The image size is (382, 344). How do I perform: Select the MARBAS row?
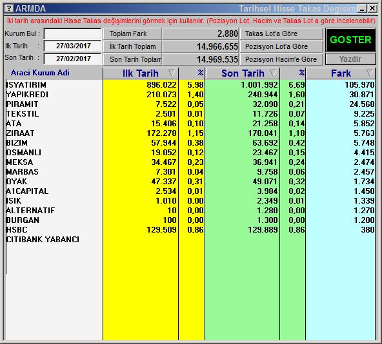click(x=190, y=172)
